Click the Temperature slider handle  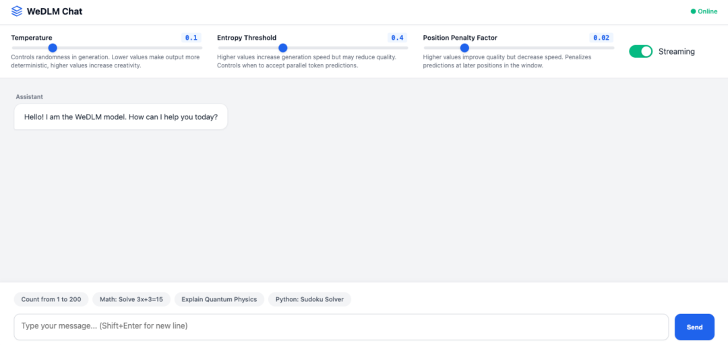[53, 48]
